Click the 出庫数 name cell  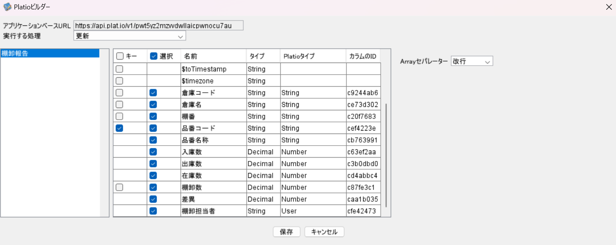[x=213, y=164]
